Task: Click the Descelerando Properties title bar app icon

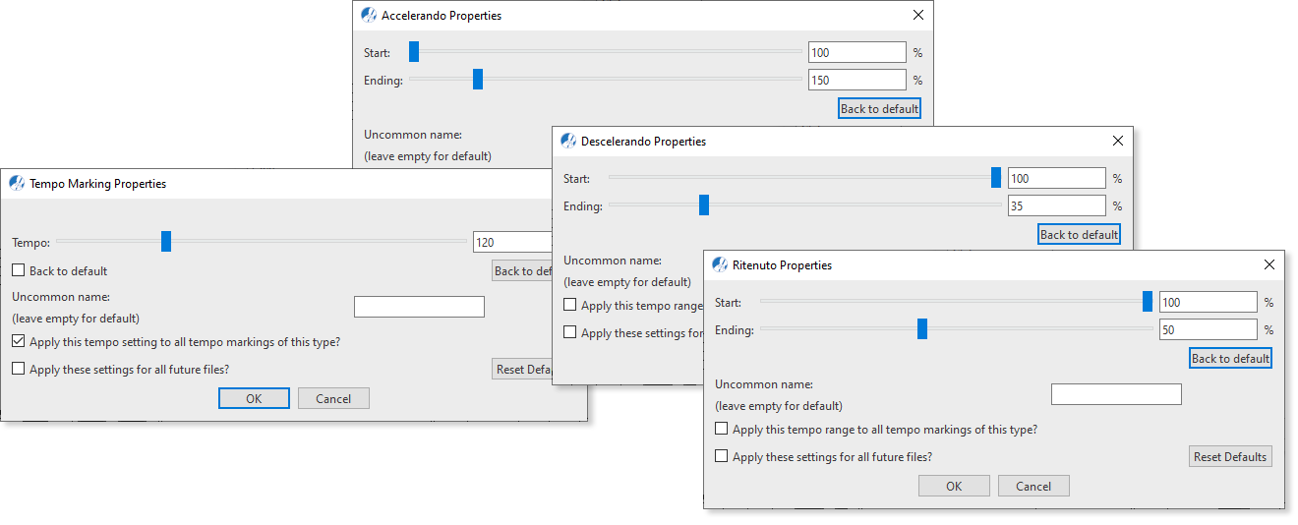Action: [x=568, y=141]
